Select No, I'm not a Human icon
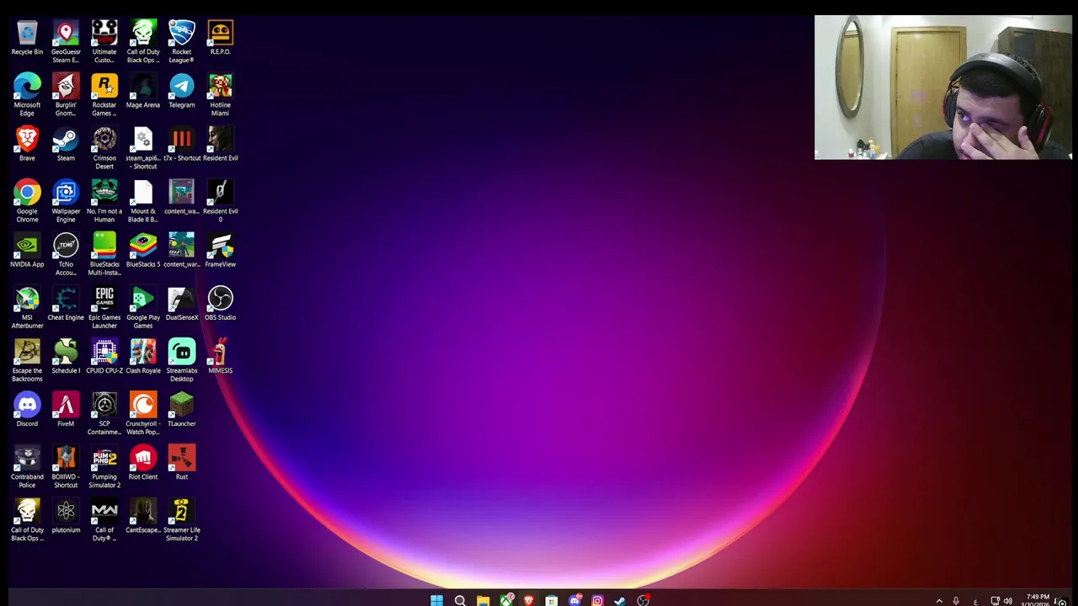 point(104,201)
